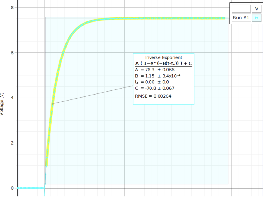Click the 8 tick label on voltage axis
278x204 pixels.
12,7
